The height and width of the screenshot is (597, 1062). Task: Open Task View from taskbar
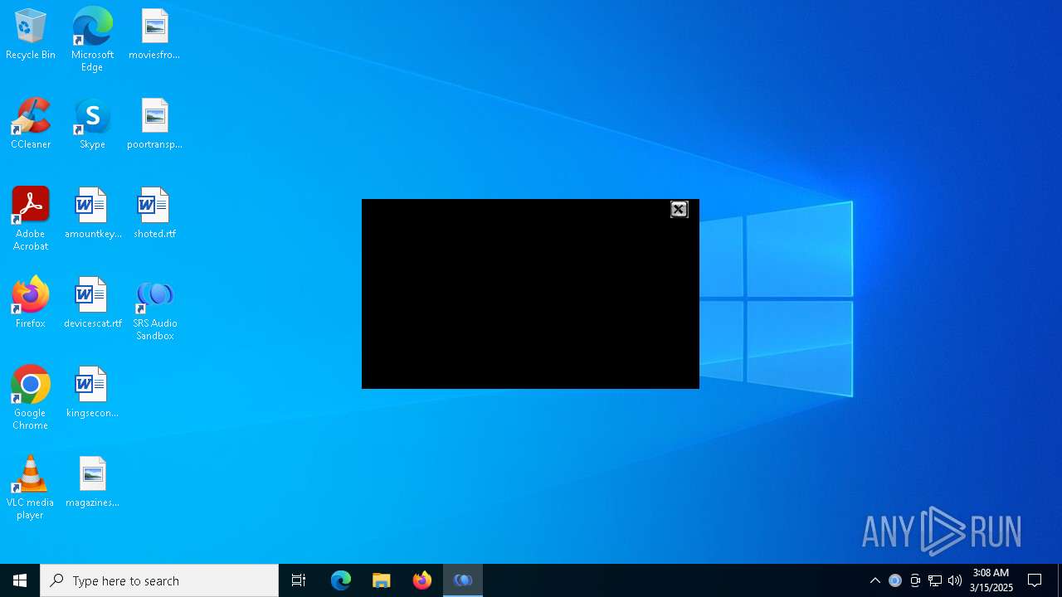tap(299, 580)
